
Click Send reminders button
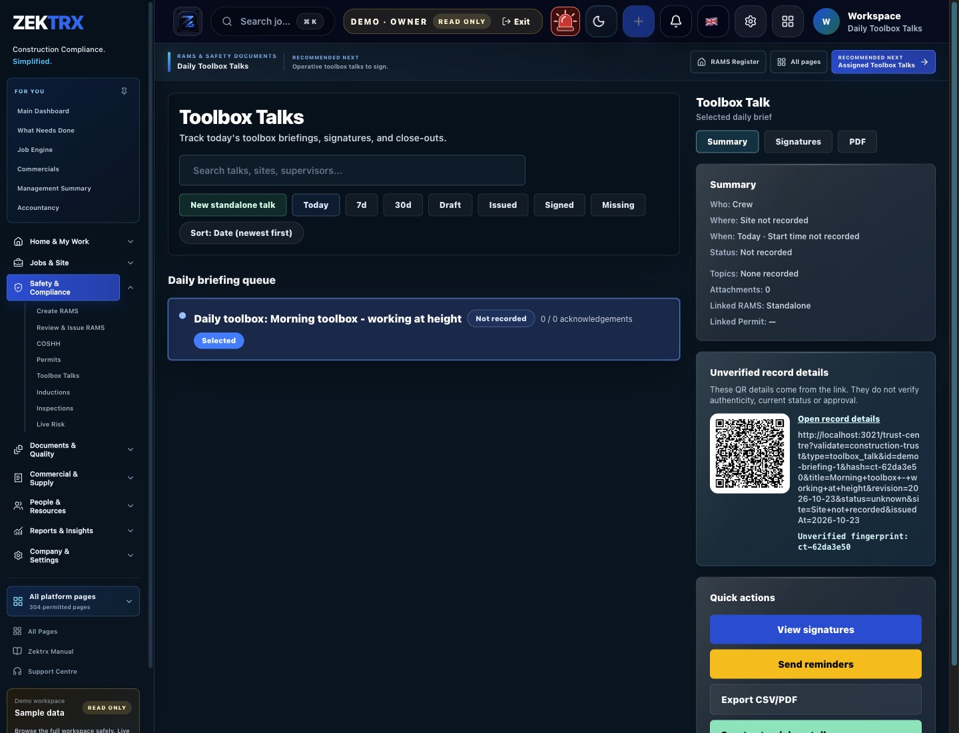pyautogui.click(x=816, y=664)
